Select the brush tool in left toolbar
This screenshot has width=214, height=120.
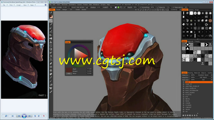coord(51,21)
